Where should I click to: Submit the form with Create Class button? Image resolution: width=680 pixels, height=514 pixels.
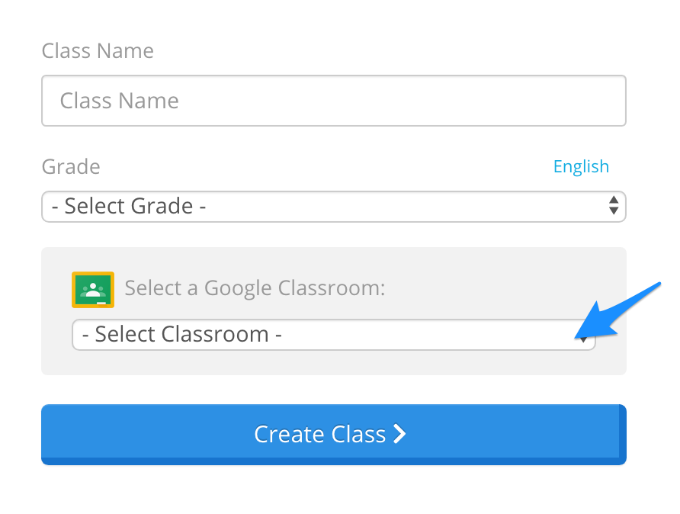point(333,434)
